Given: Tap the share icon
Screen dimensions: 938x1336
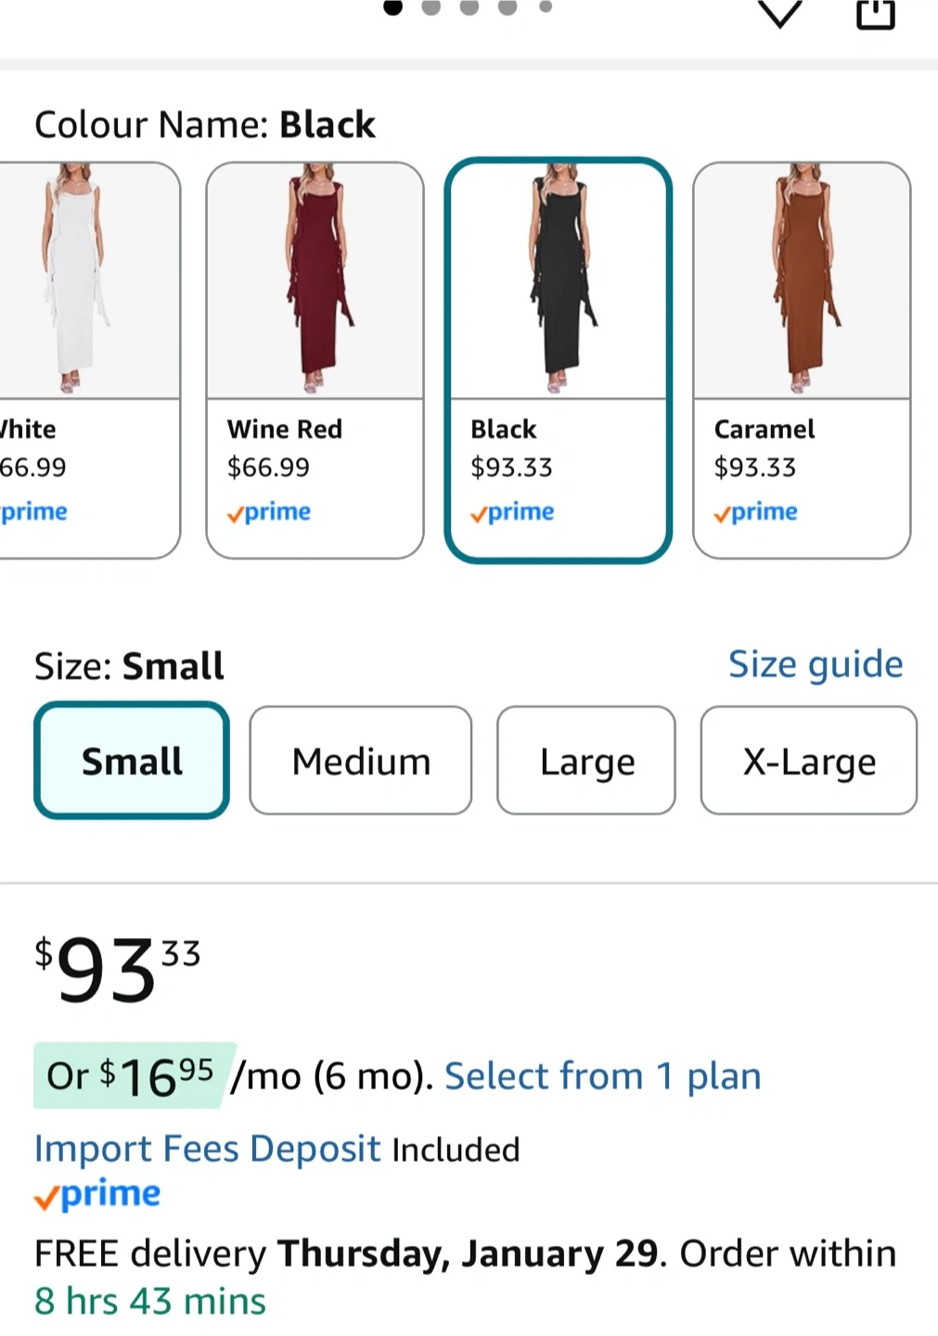Looking at the screenshot, I should pyautogui.click(x=875, y=13).
